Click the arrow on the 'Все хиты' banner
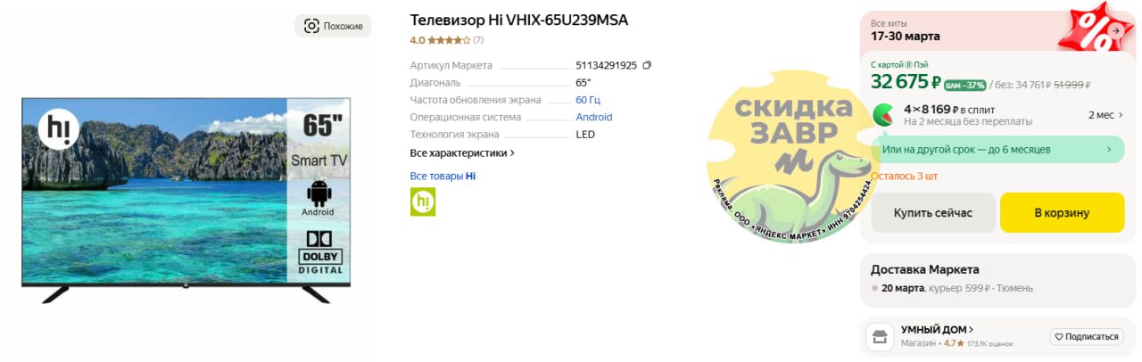This screenshot has height=362, width=1142. 1116,29
